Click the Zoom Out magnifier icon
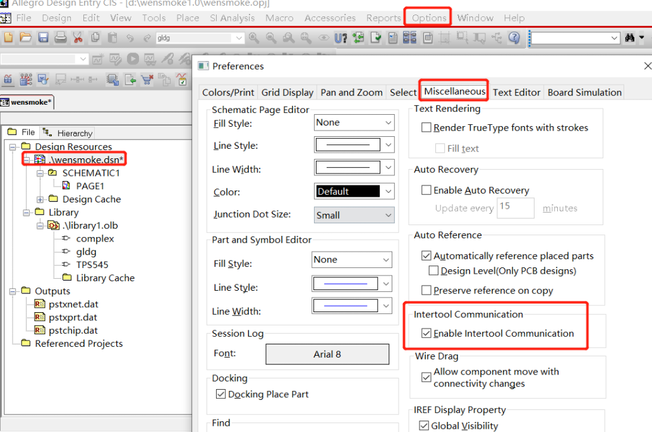The image size is (652, 432). pyautogui.click(x=271, y=38)
